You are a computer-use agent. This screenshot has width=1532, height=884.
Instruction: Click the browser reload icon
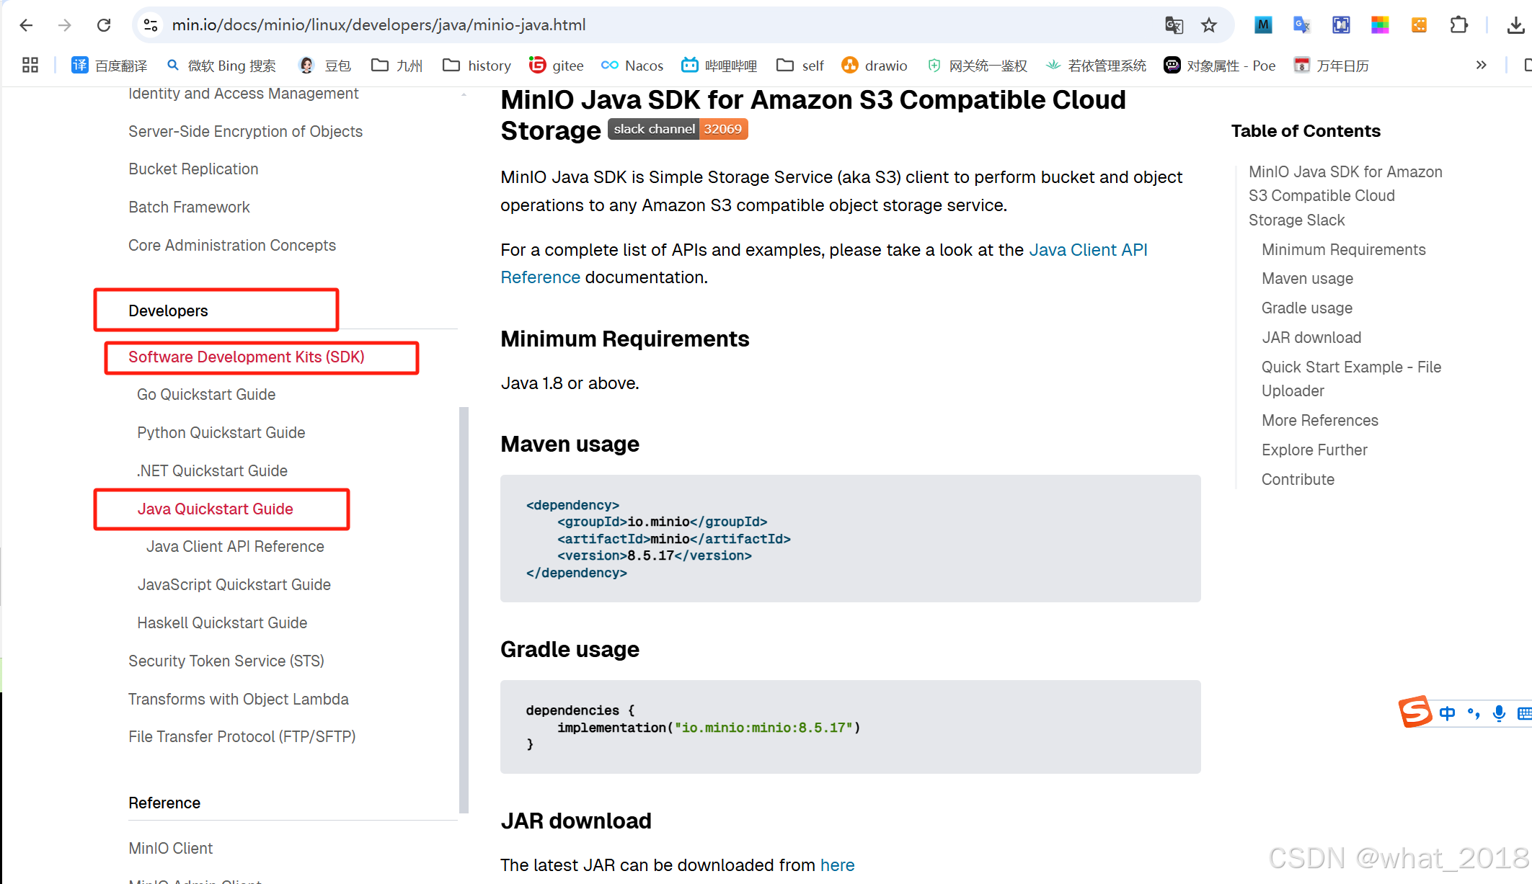tap(104, 25)
